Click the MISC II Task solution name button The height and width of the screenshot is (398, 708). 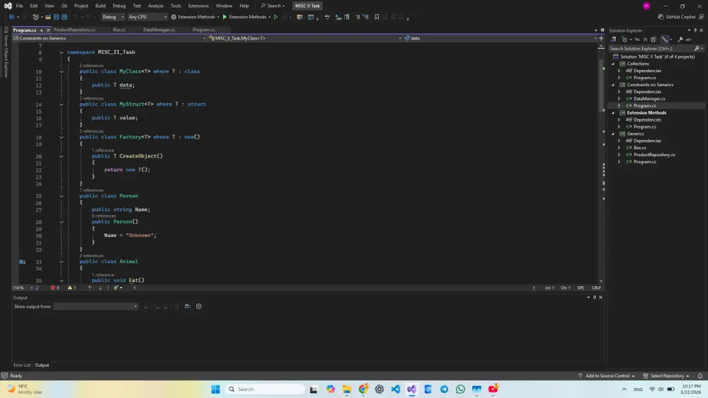[307, 6]
